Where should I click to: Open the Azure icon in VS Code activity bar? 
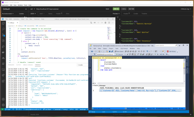pos(3,58)
